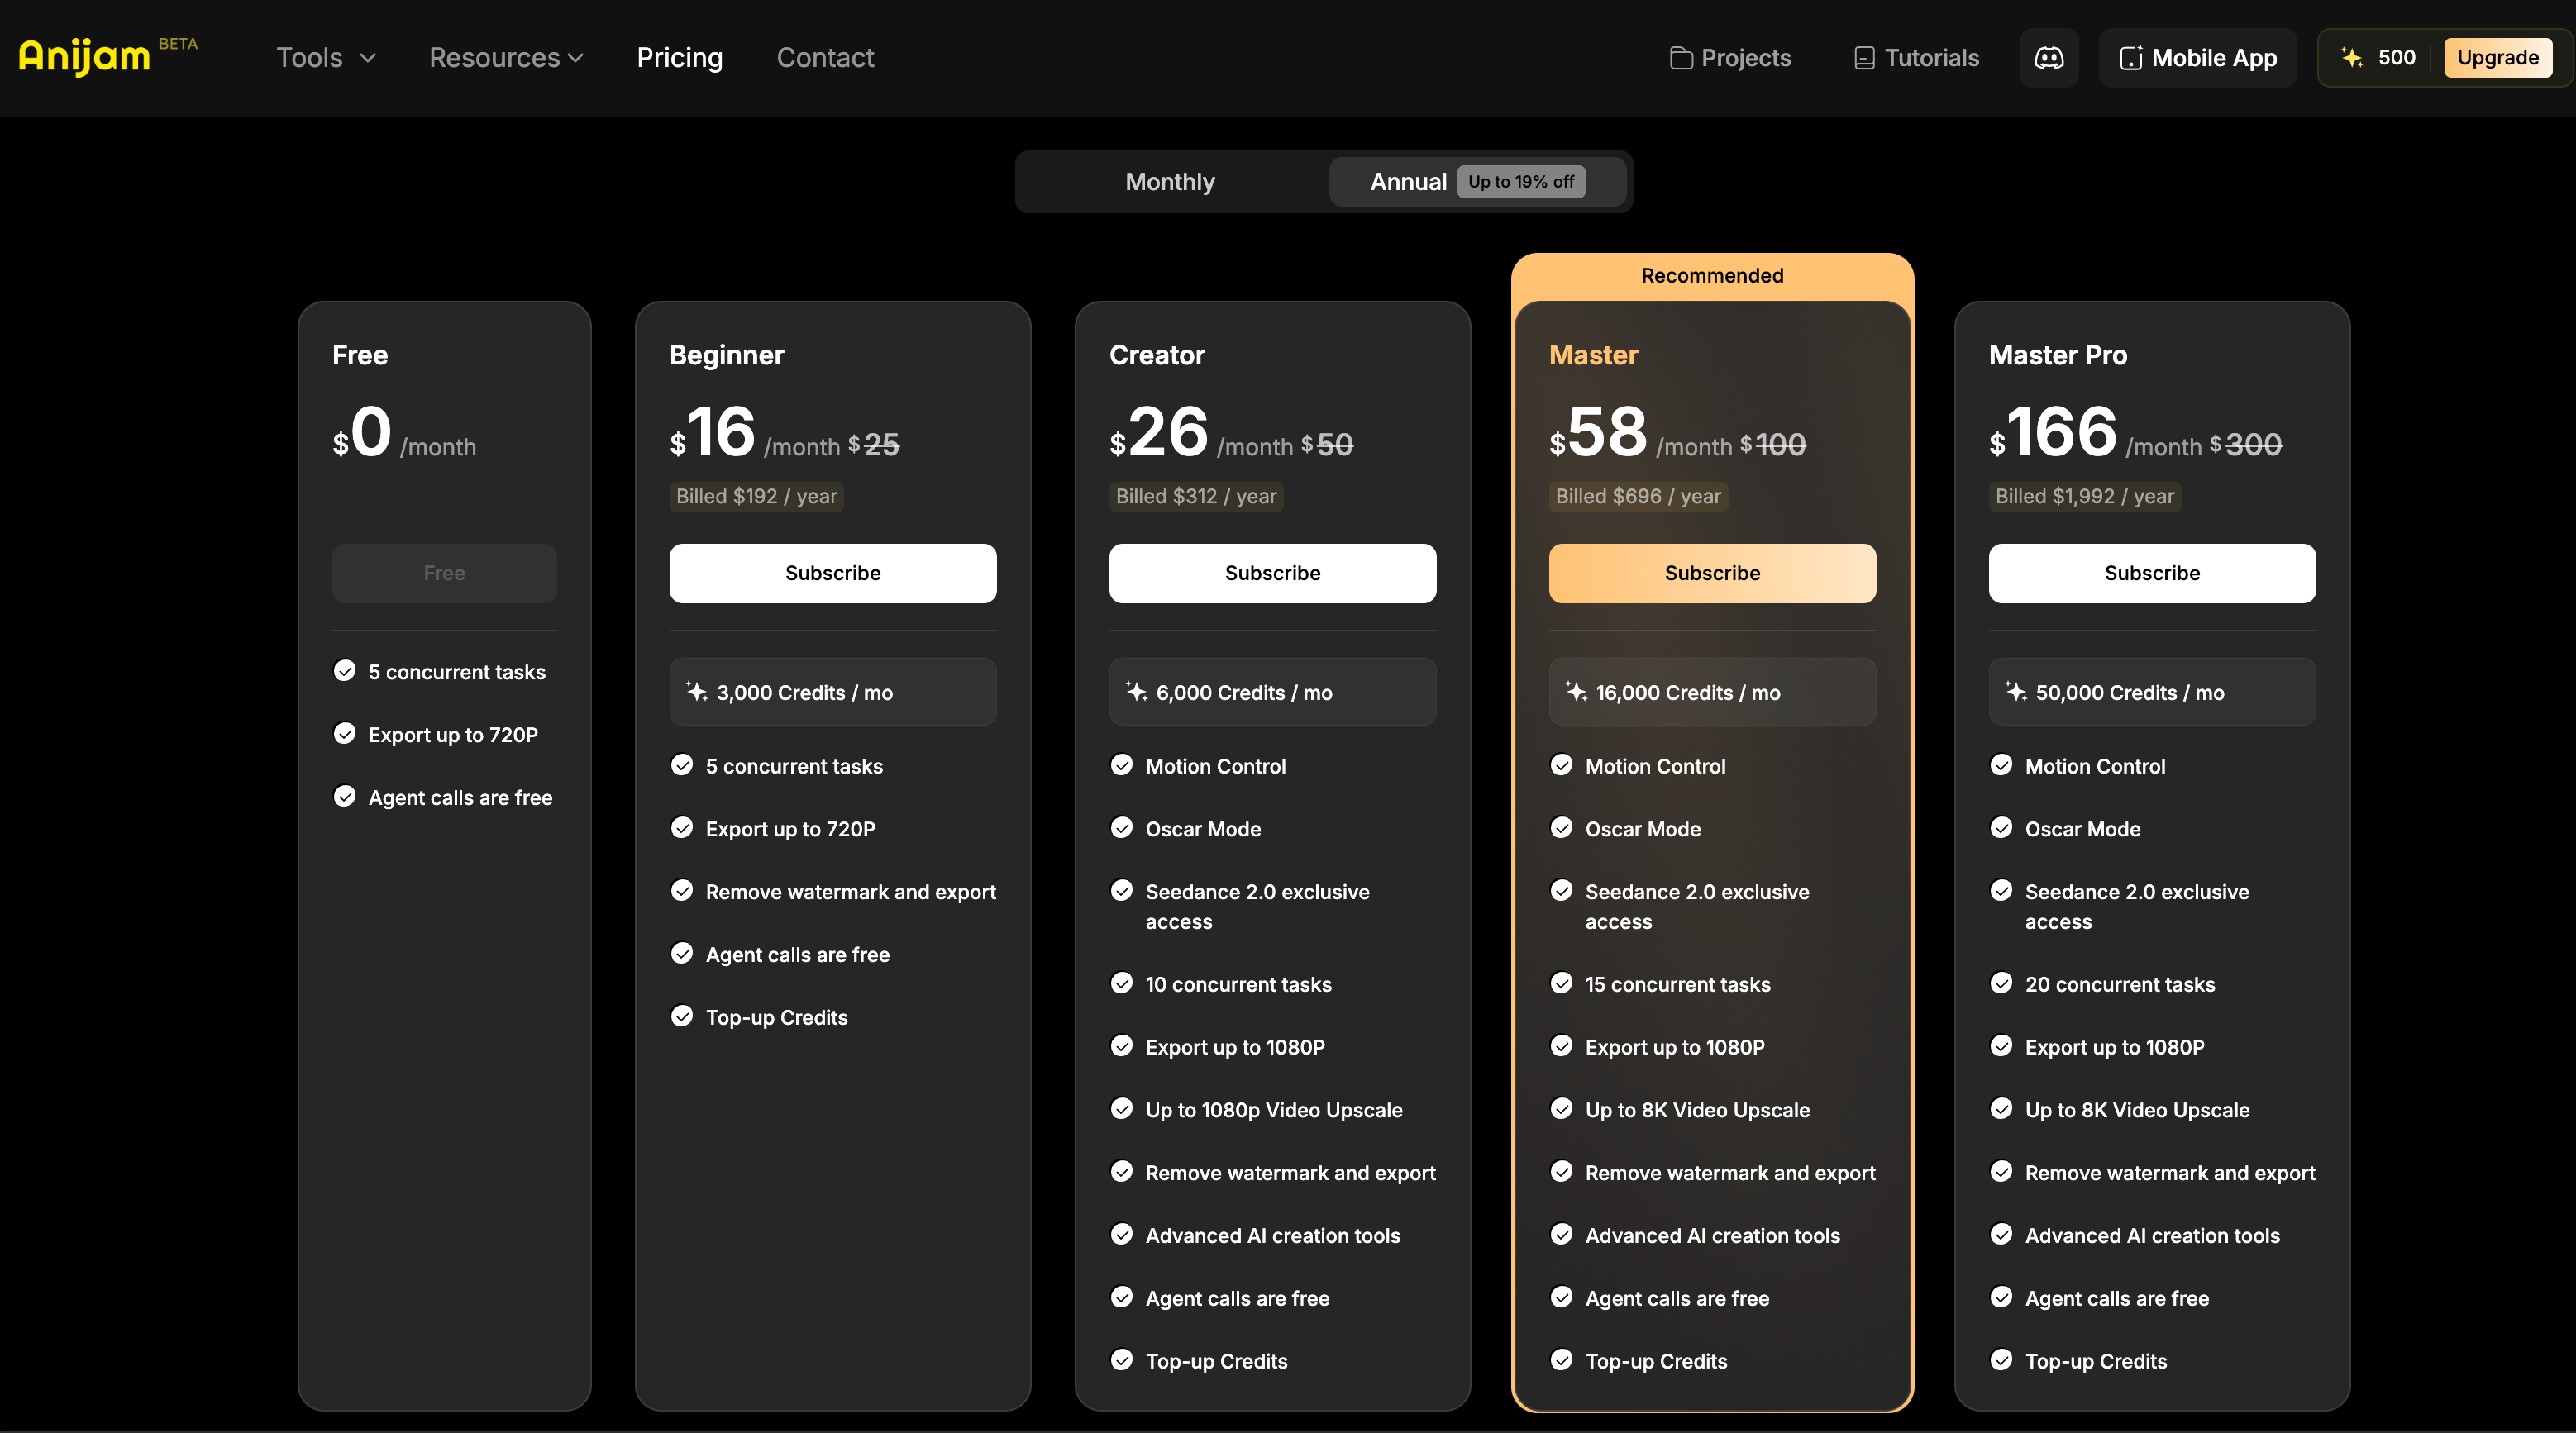2576x1433 pixels.
Task: Click check icon for Free plan Export up to 720P
Action: click(x=345, y=733)
